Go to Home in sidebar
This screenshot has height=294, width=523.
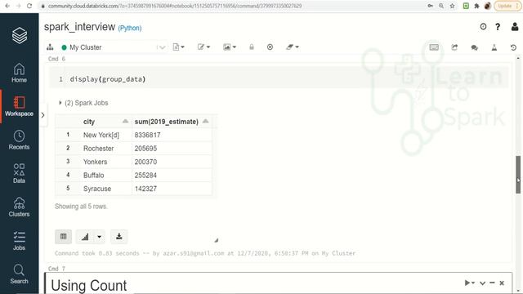click(19, 73)
